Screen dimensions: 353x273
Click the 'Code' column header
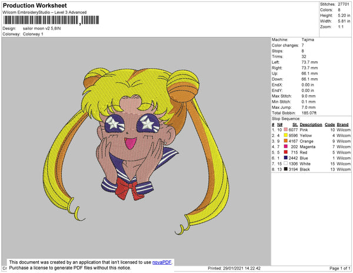(330, 125)
